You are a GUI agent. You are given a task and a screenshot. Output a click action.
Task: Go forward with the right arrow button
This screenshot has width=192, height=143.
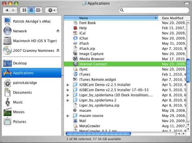[14, 10]
